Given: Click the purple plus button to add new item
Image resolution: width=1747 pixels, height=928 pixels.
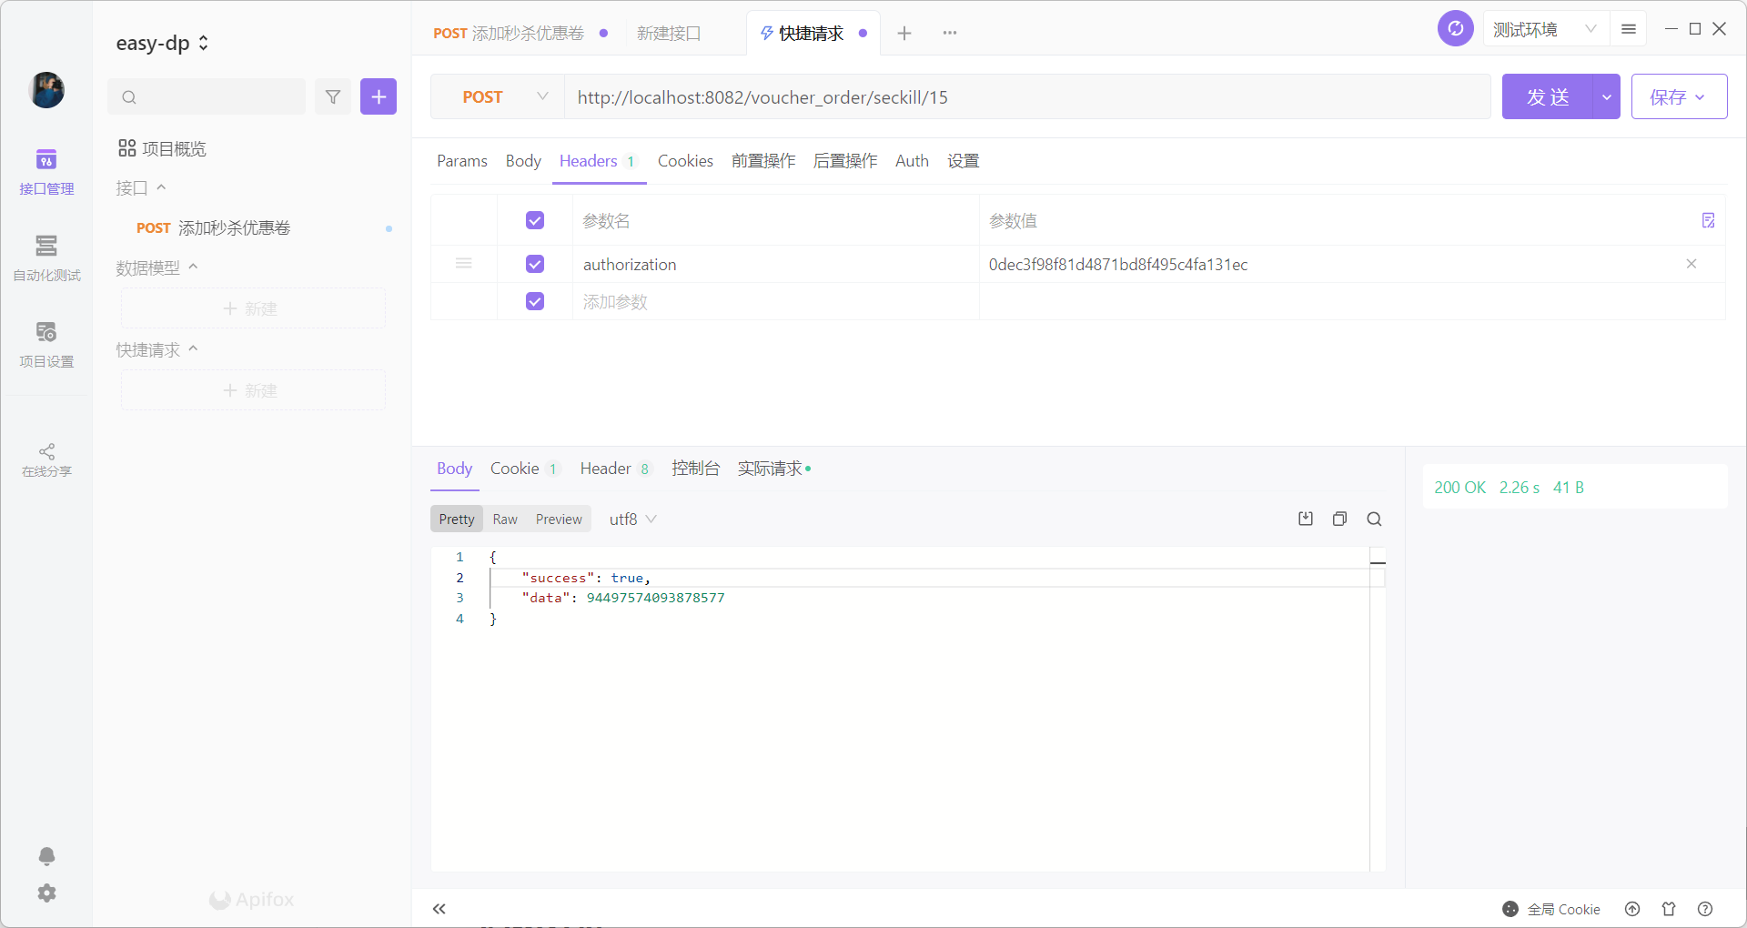Looking at the screenshot, I should 379,96.
